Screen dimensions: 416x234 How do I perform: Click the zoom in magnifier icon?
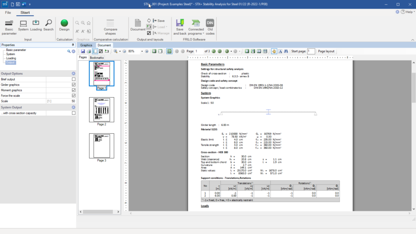[116, 51]
